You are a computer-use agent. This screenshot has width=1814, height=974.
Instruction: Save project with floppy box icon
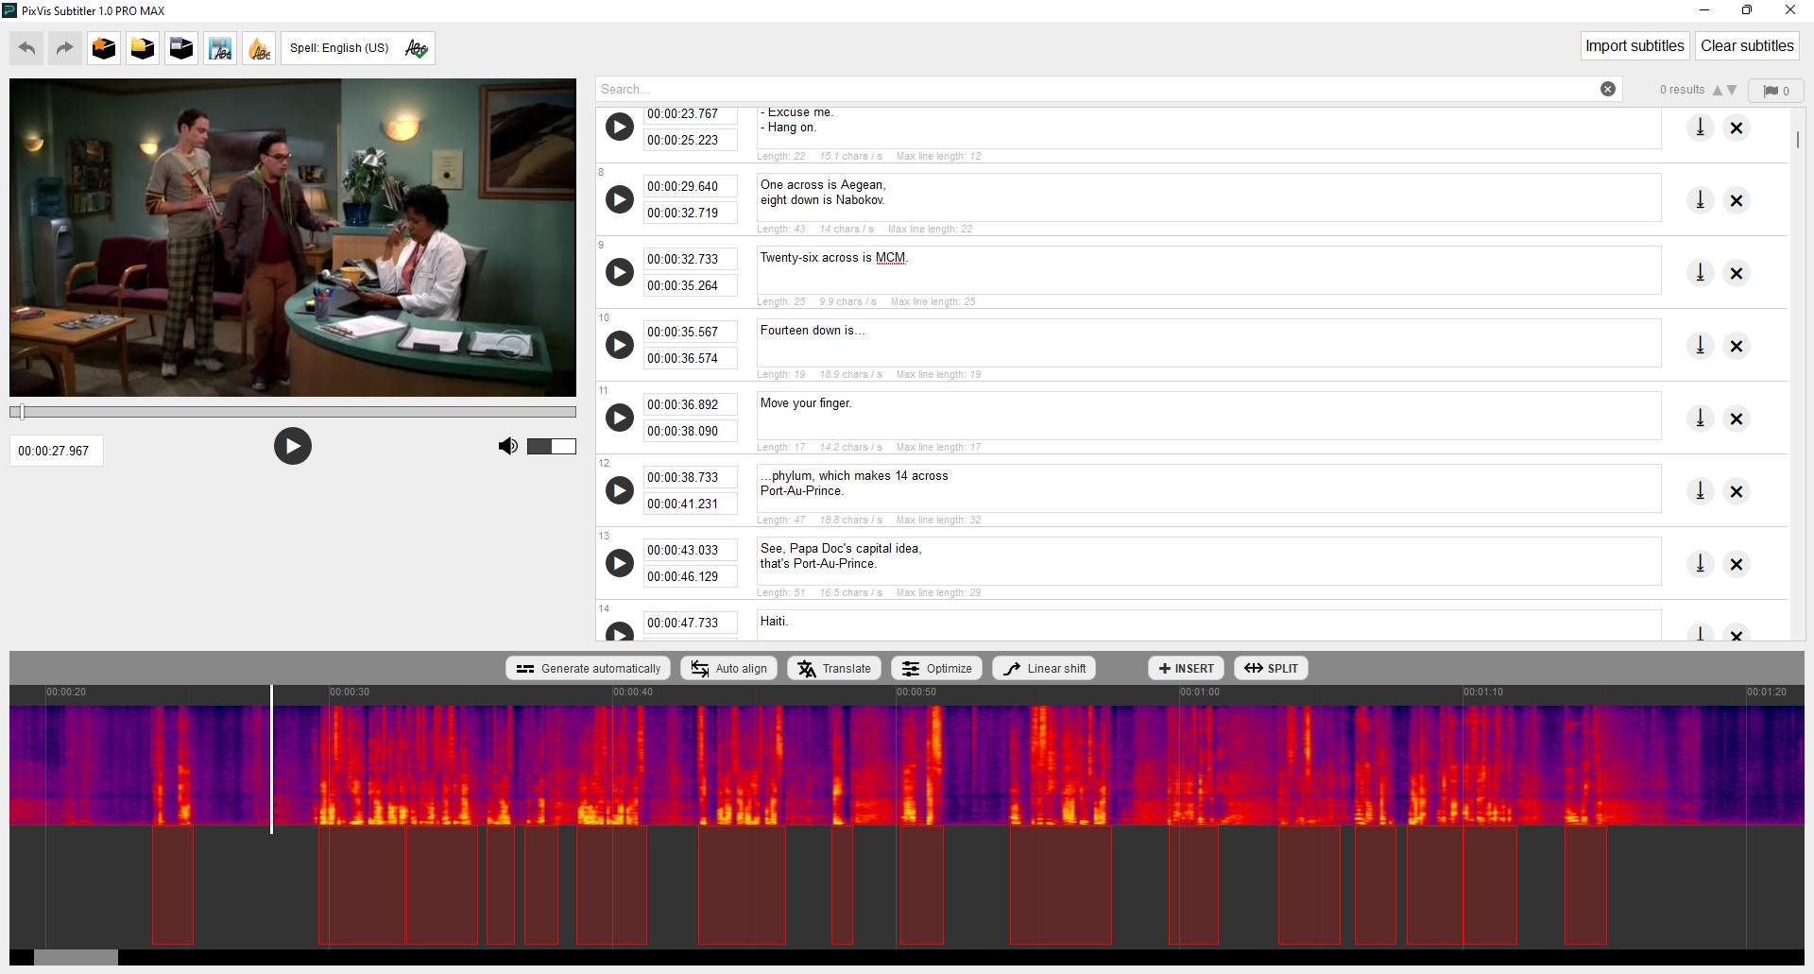(x=181, y=48)
